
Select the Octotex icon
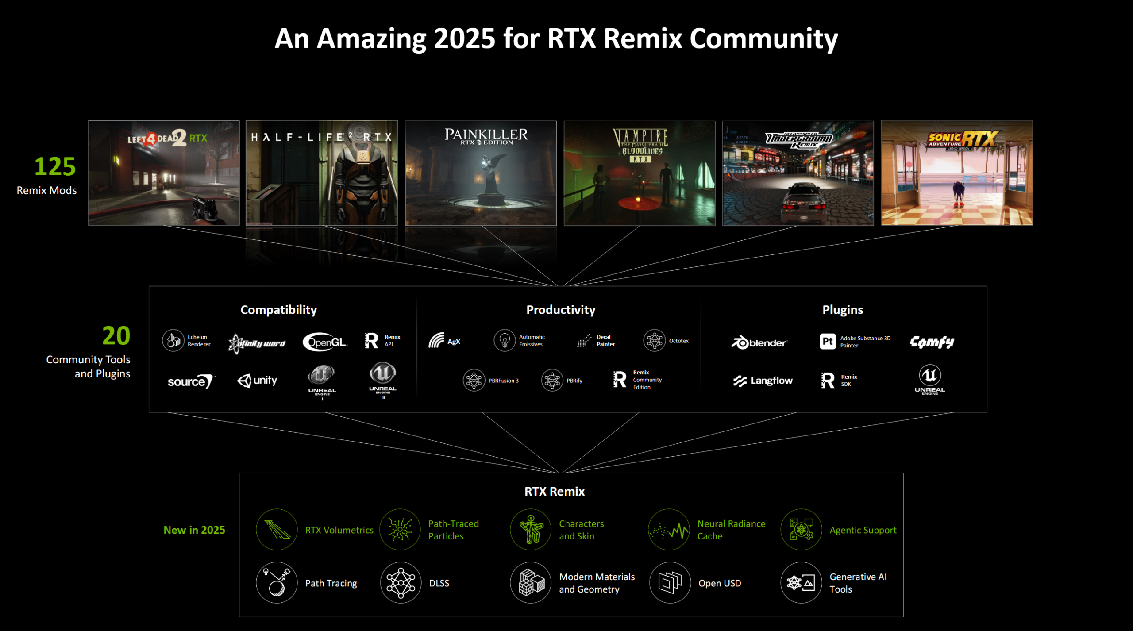coord(654,340)
